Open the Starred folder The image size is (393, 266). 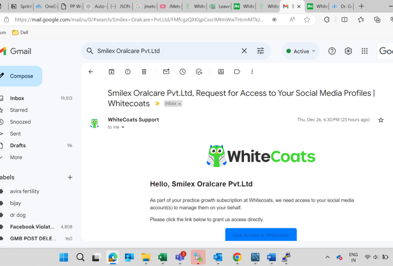click(19, 110)
